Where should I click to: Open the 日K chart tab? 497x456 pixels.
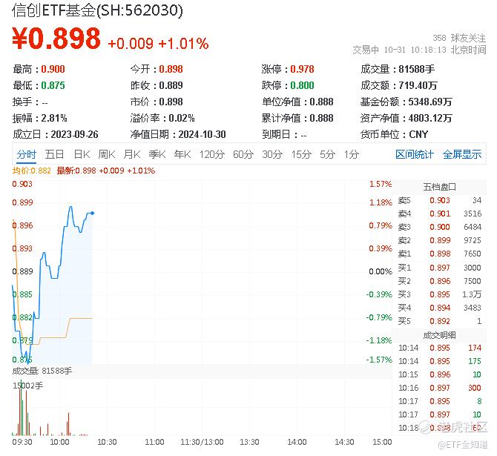pyautogui.click(x=82, y=154)
